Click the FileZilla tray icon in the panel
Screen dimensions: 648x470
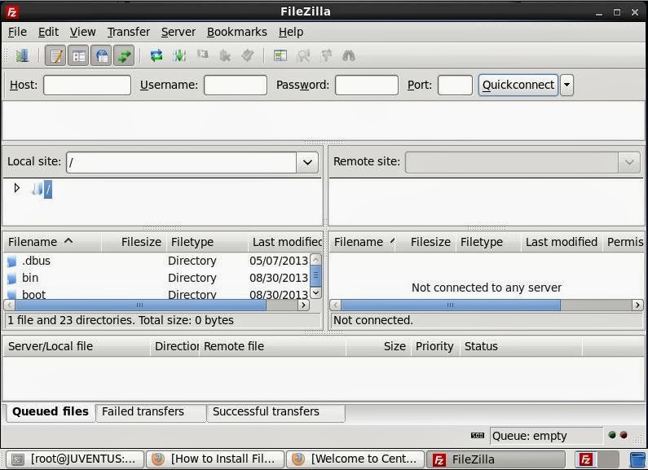click(x=585, y=459)
